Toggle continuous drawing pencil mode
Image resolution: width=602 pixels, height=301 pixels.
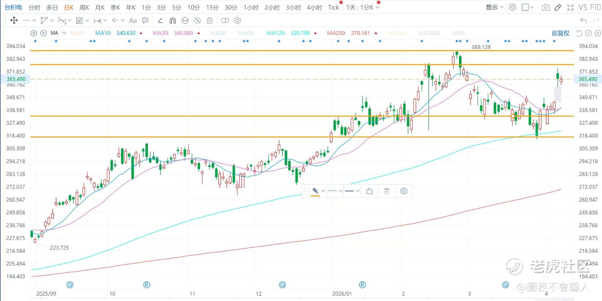pyautogui.click(x=160, y=21)
